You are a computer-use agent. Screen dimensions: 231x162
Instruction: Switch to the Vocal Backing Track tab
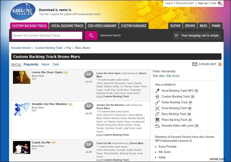pos(67,26)
